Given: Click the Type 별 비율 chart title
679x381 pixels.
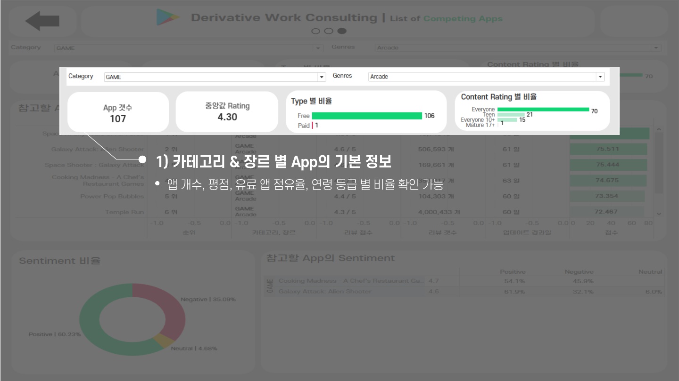Looking at the screenshot, I should (x=311, y=101).
